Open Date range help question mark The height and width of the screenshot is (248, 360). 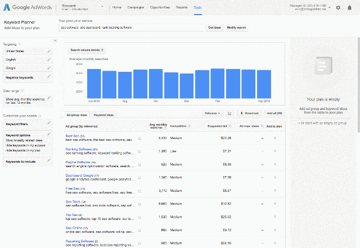(x=22, y=91)
